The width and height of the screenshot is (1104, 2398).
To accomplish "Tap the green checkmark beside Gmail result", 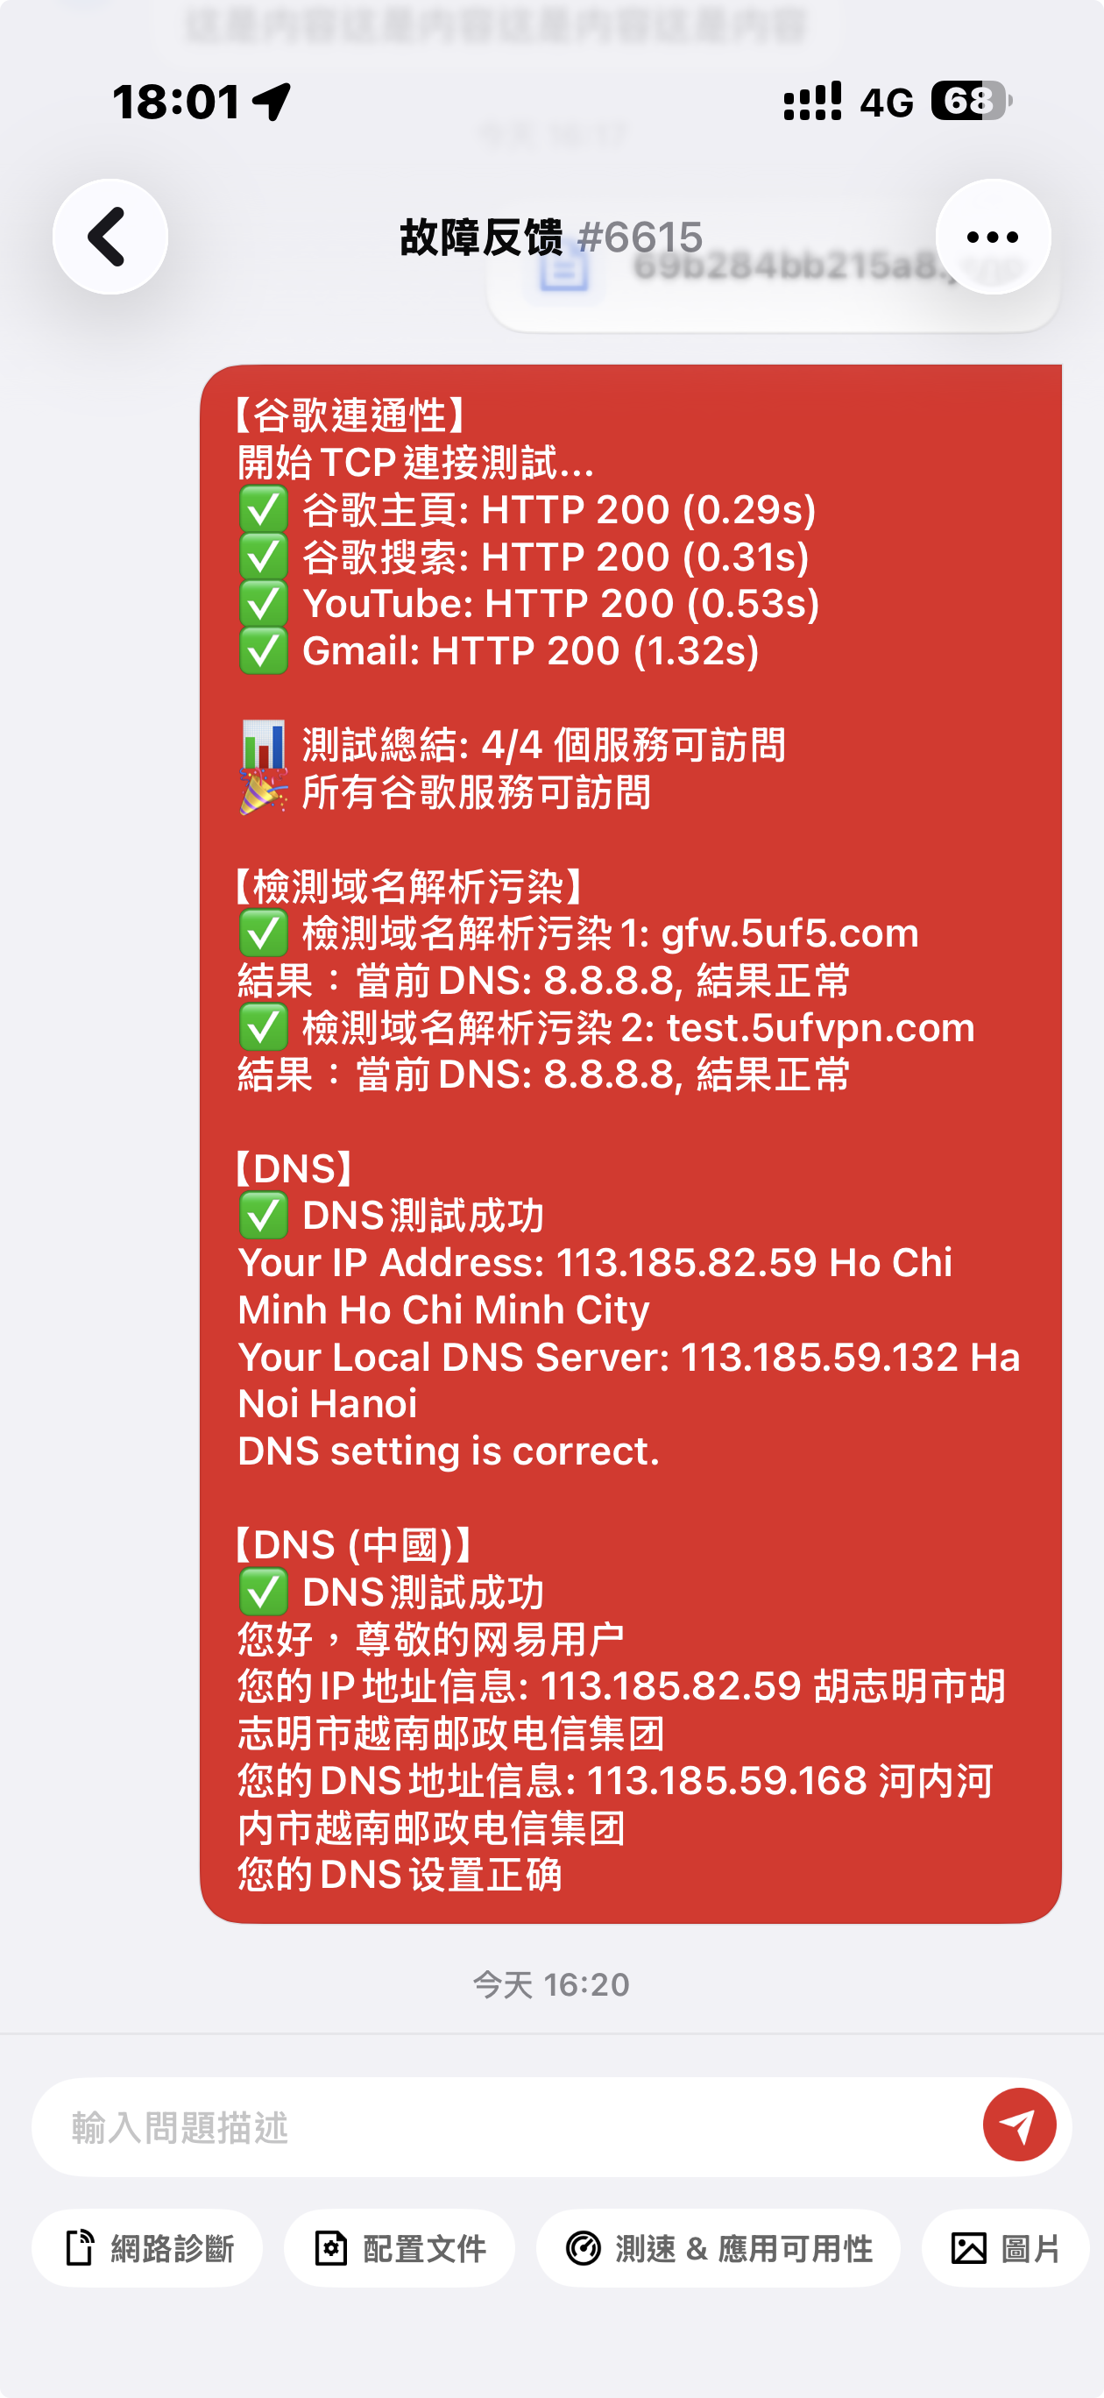I will [264, 650].
